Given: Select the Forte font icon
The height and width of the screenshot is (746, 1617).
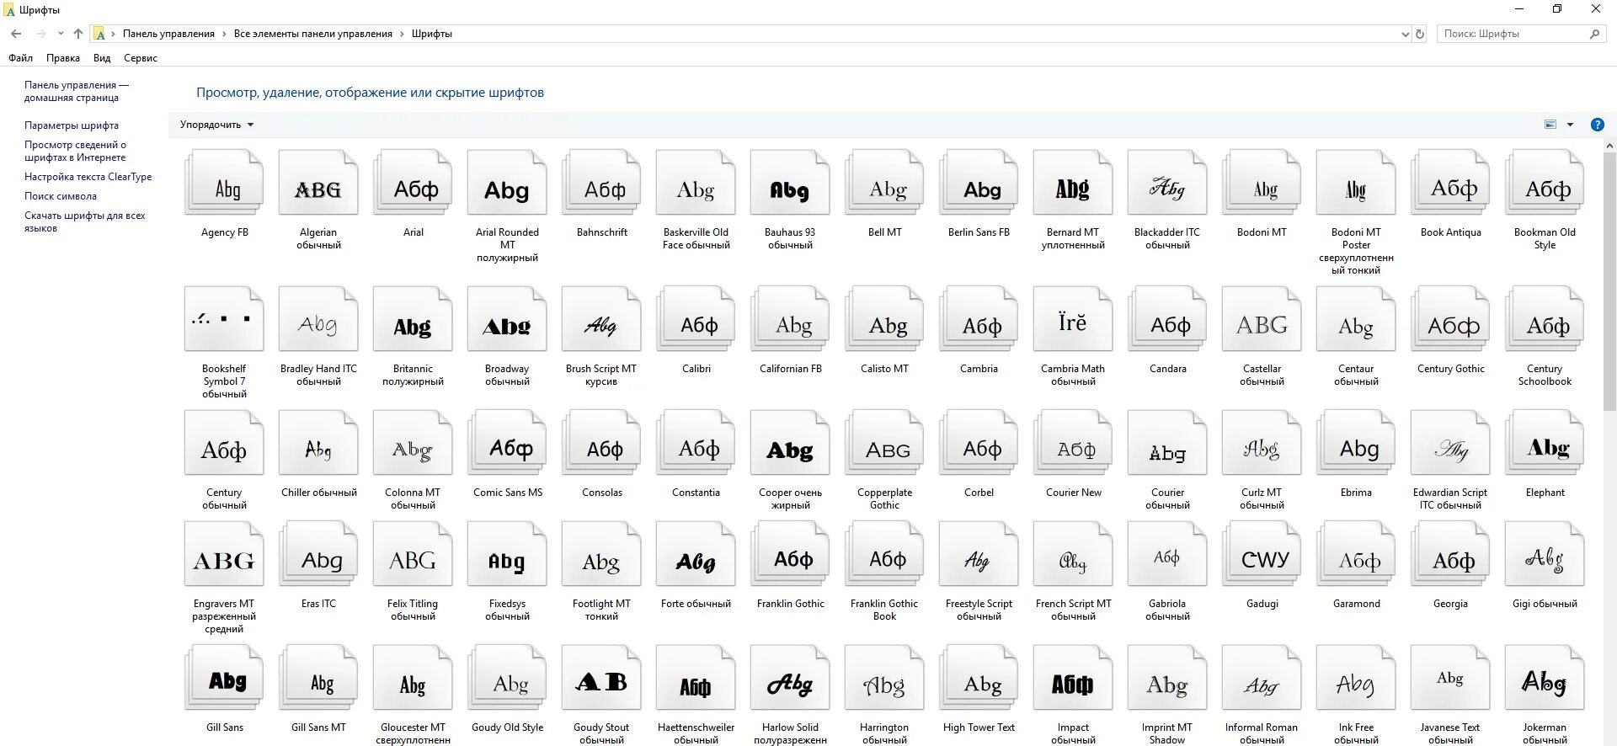Looking at the screenshot, I should (x=696, y=554).
